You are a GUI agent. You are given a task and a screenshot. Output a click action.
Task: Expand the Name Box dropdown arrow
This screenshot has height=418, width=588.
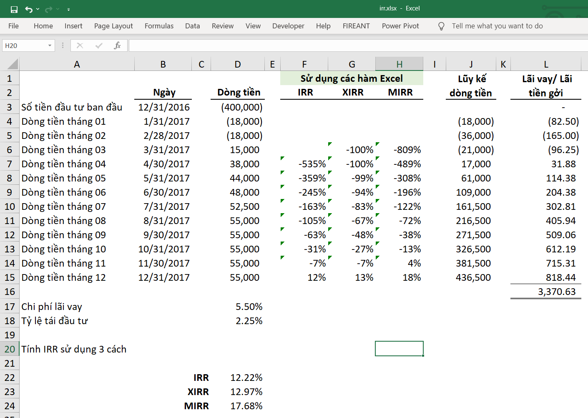50,45
